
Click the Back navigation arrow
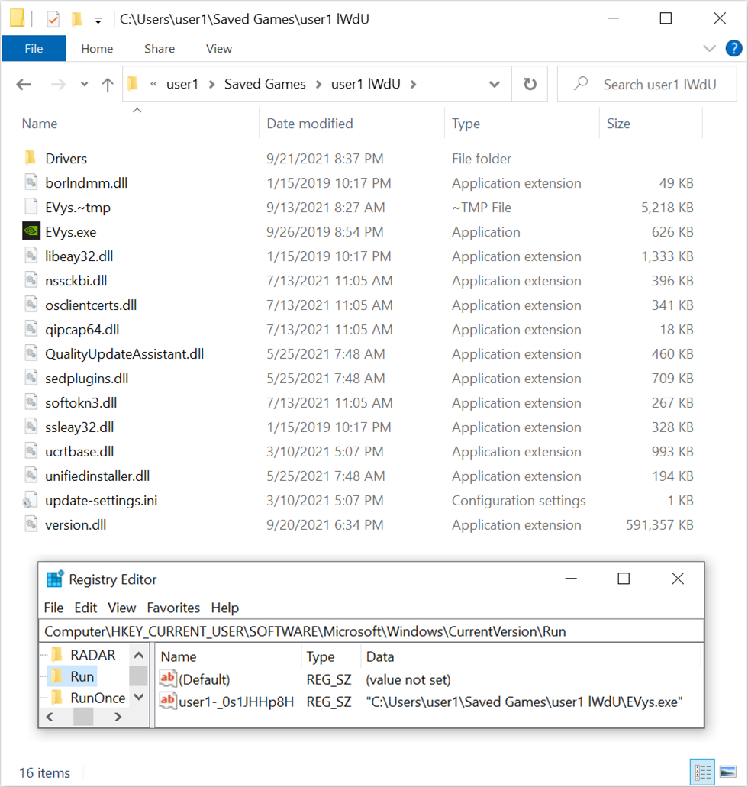(24, 84)
